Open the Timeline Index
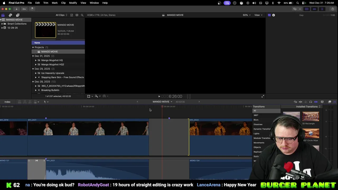 point(7,102)
